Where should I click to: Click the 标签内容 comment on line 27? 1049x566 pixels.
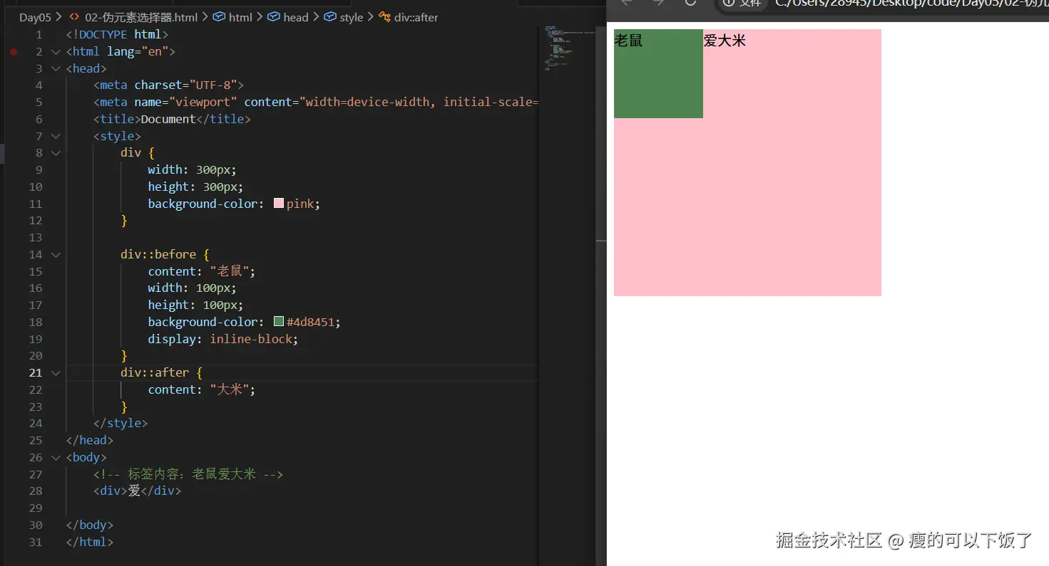pyautogui.click(x=188, y=475)
